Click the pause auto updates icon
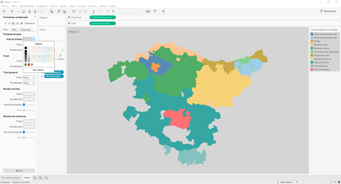341x184 pixels. coord(35,11)
